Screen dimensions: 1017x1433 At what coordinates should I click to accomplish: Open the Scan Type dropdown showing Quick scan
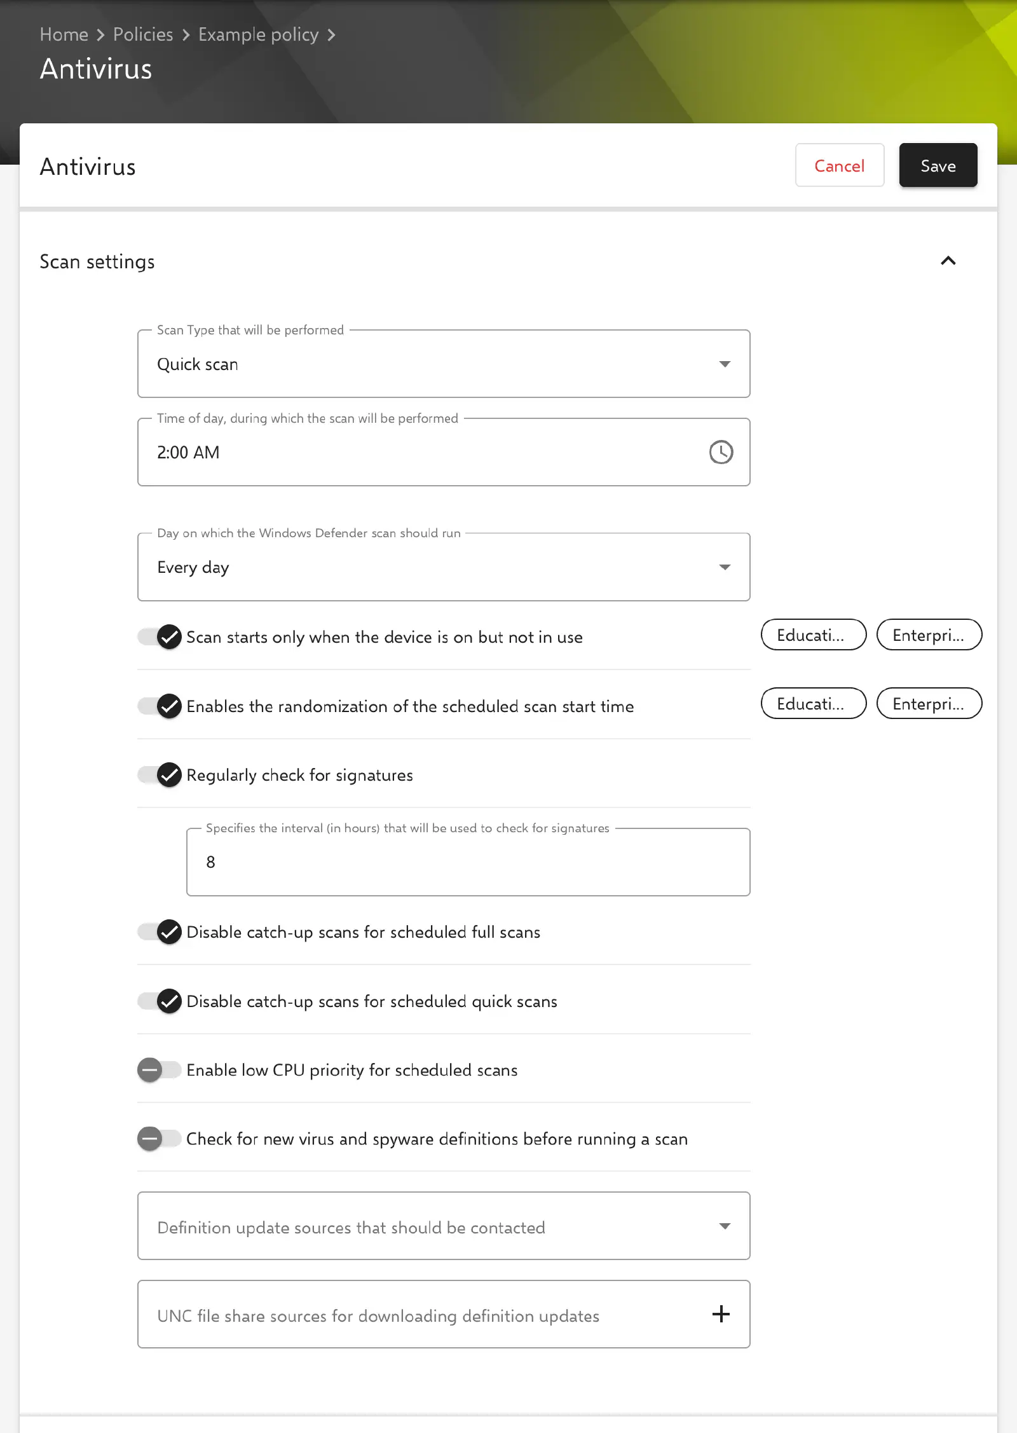click(444, 364)
